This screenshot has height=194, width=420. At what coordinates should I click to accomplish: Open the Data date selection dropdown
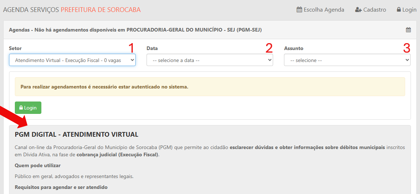[210, 60]
